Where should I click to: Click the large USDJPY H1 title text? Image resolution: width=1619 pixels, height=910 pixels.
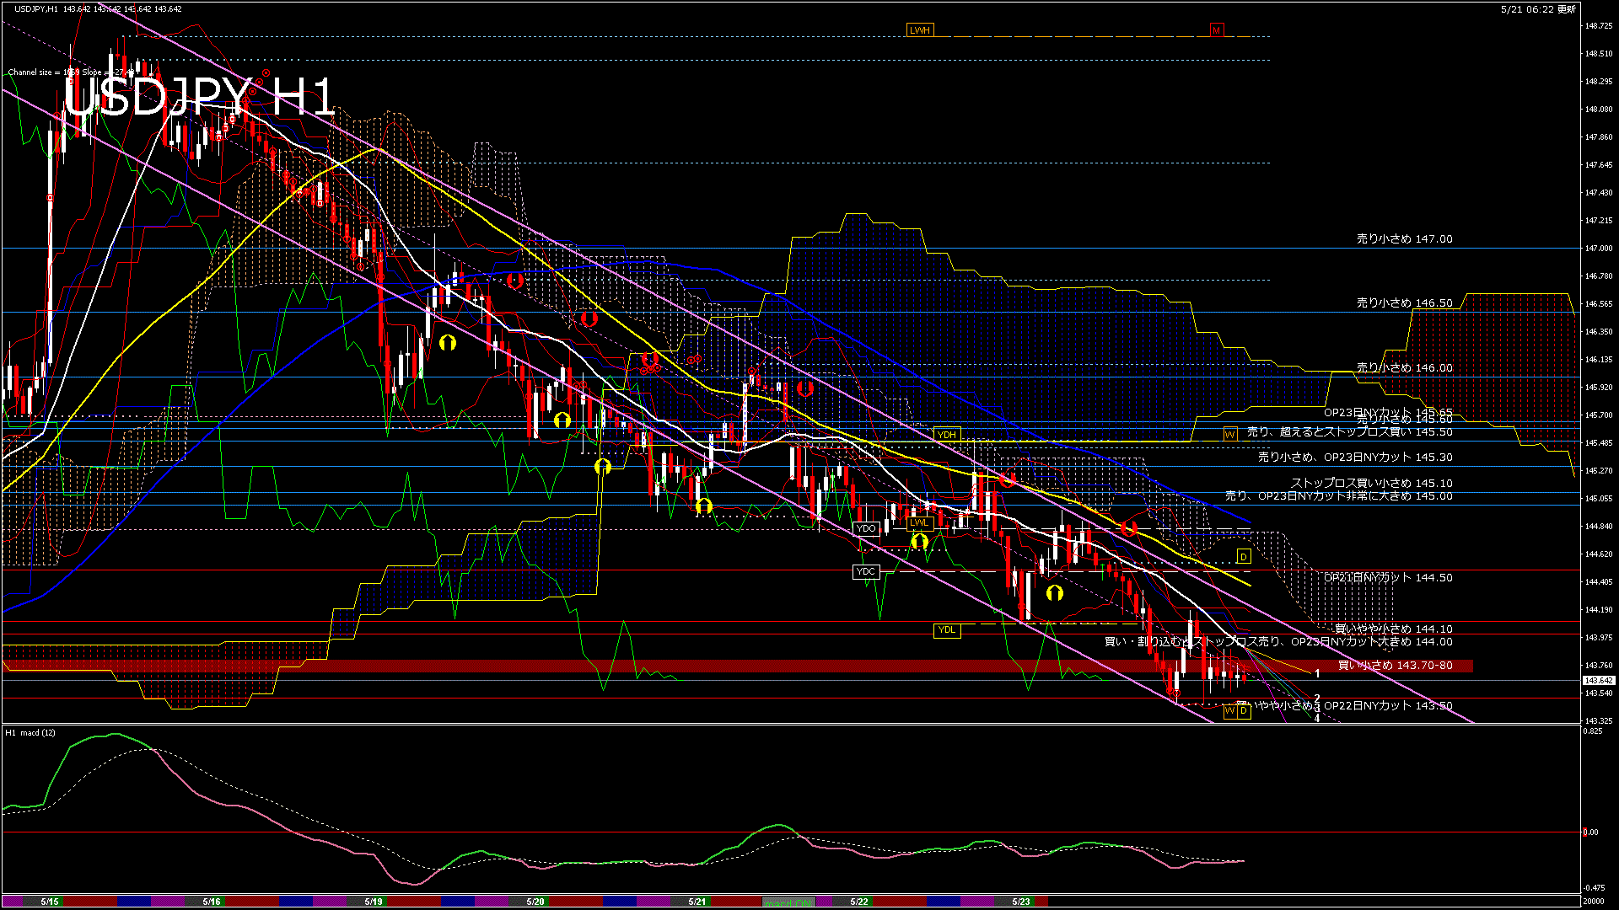coord(199,97)
